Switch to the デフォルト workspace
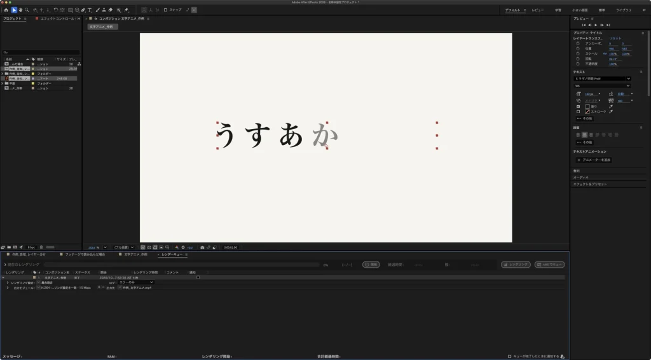This screenshot has height=360, width=651. click(513, 10)
